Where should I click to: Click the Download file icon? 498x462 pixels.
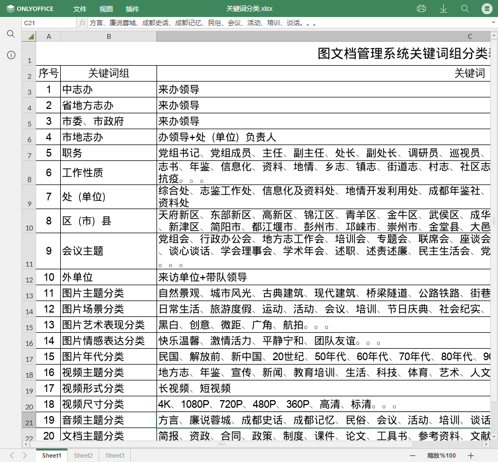(443, 9)
